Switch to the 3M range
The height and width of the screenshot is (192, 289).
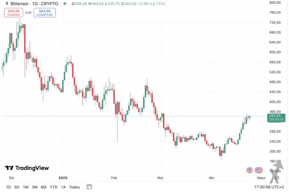[35, 187]
